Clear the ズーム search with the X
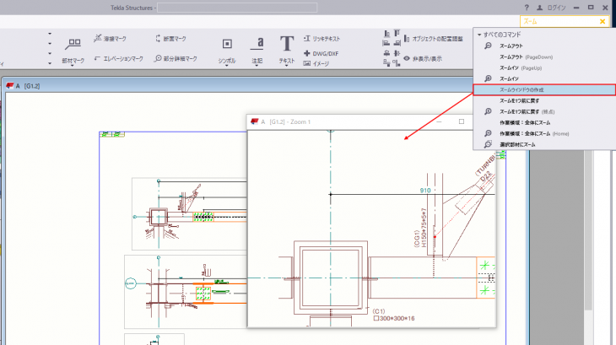This screenshot has height=345, width=616. point(602,21)
